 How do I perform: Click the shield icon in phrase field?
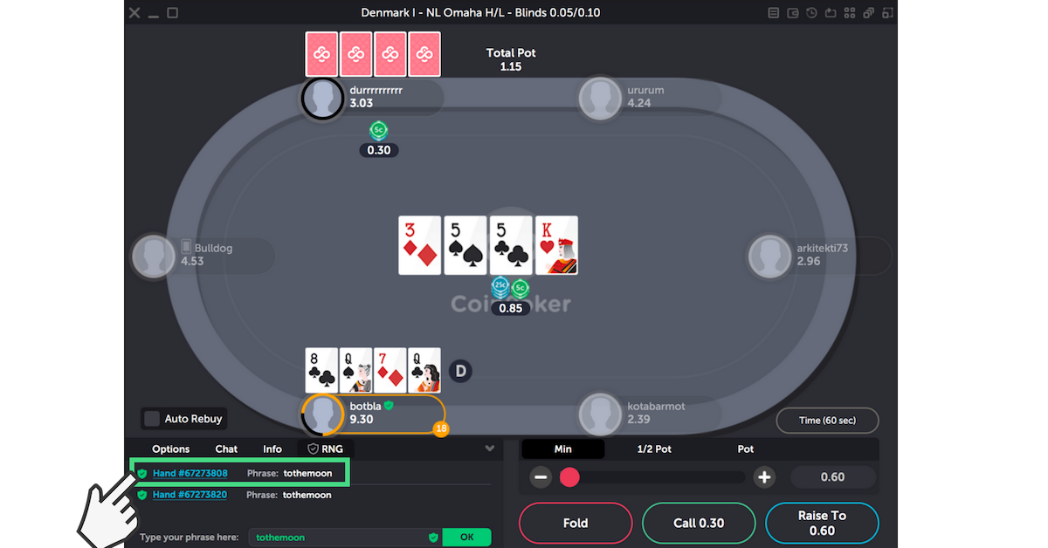point(433,538)
